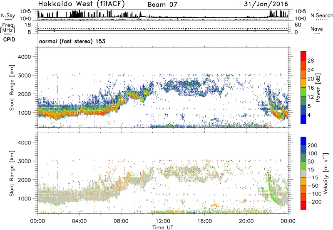The height and width of the screenshot is (230, 333).
Task: Click the '04:00' time axis label
Action: (80, 221)
